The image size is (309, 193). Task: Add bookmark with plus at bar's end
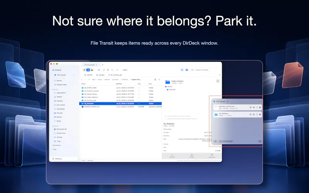[x=219, y=75]
